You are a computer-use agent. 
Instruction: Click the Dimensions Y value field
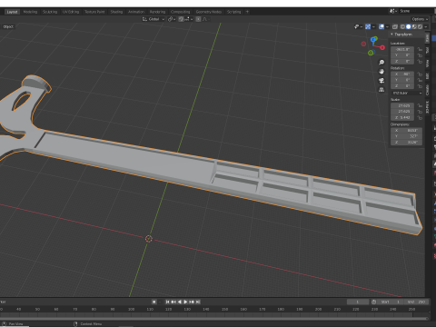406,136
